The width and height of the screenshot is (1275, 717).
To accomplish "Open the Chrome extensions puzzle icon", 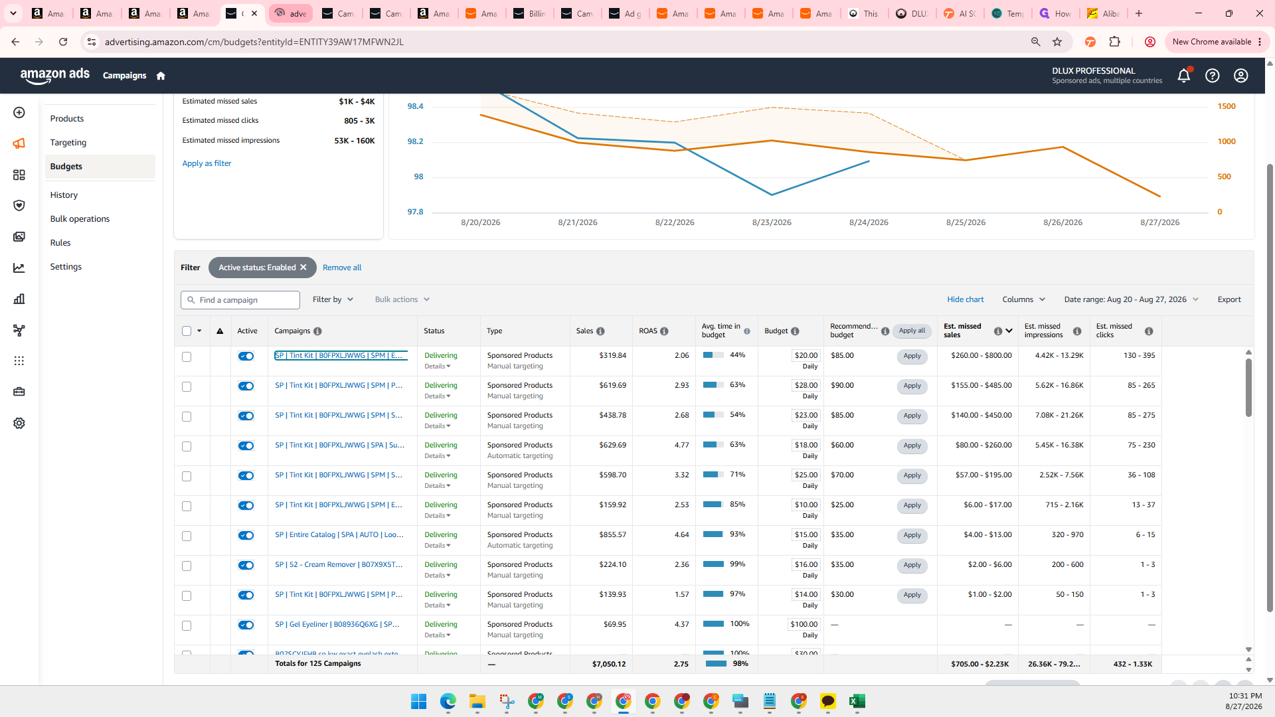I will point(1115,42).
